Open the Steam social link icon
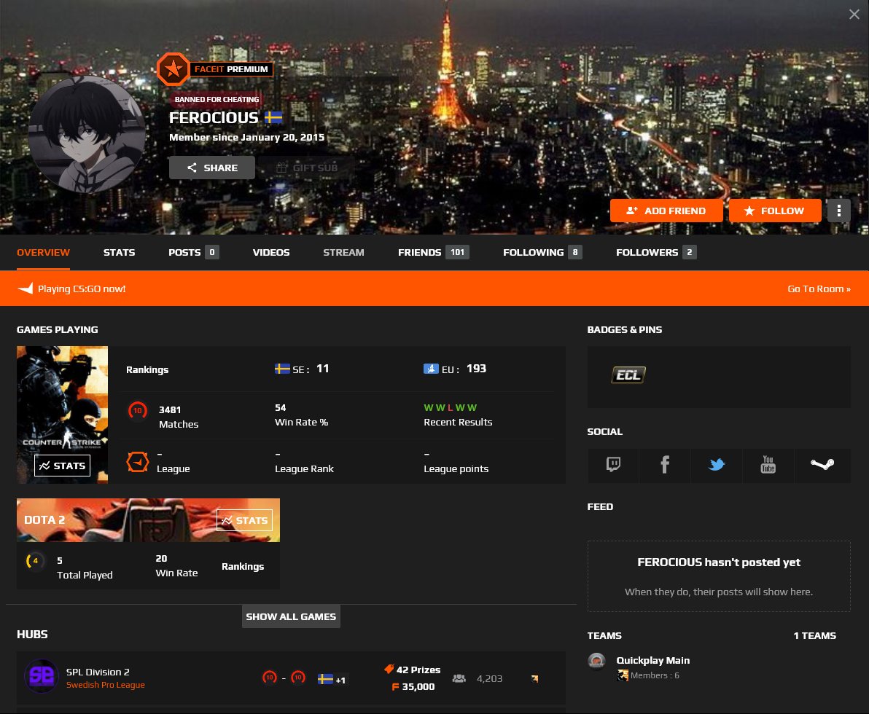The height and width of the screenshot is (714, 869). pyautogui.click(x=822, y=464)
